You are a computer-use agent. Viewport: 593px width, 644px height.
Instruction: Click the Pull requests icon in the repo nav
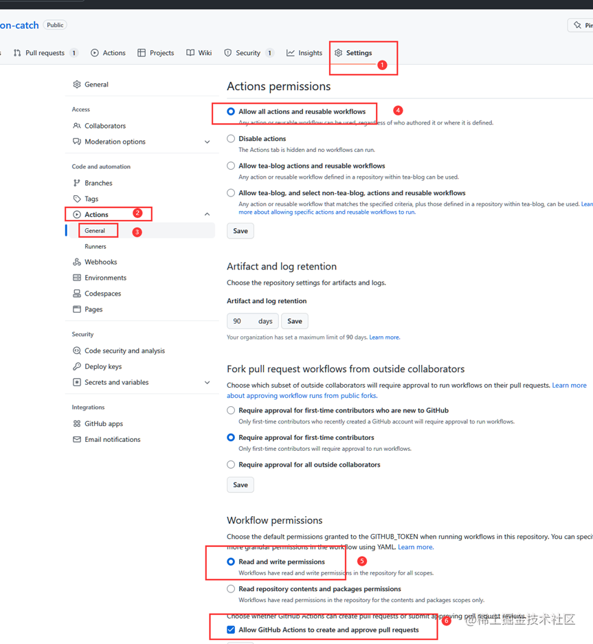tap(17, 52)
